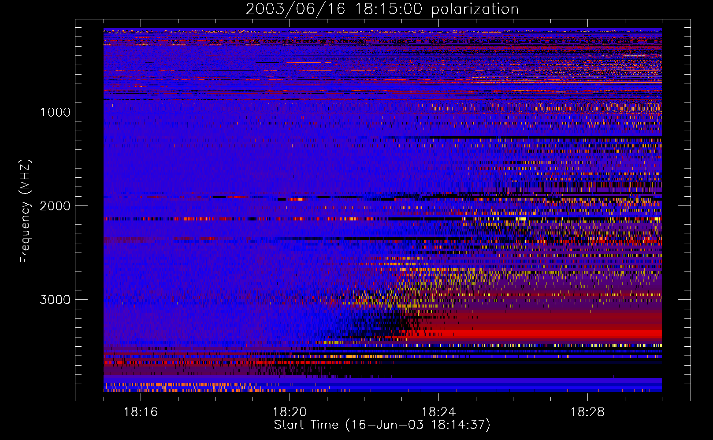Click the "2000" frequency tick label
Image resolution: width=713 pixels, height=440 pixels.
pyautogui.click(x=55, y=206)
